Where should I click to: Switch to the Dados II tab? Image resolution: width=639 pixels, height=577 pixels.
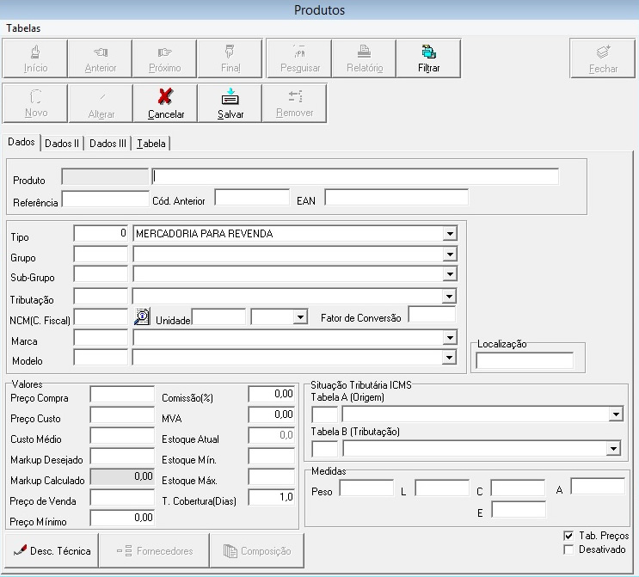pyautogui.click(x=62, y=144)
